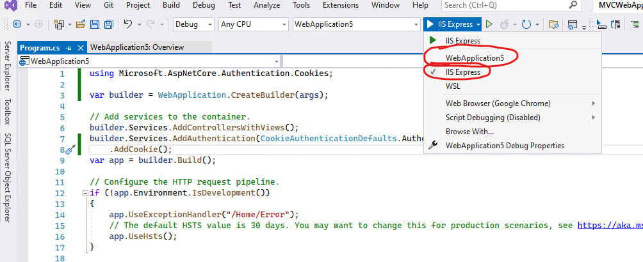Open the Toolbox side panel tab

(x=8, y=112)
